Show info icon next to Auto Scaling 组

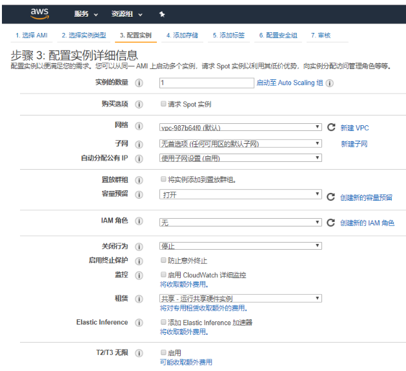tap(329, 83)
